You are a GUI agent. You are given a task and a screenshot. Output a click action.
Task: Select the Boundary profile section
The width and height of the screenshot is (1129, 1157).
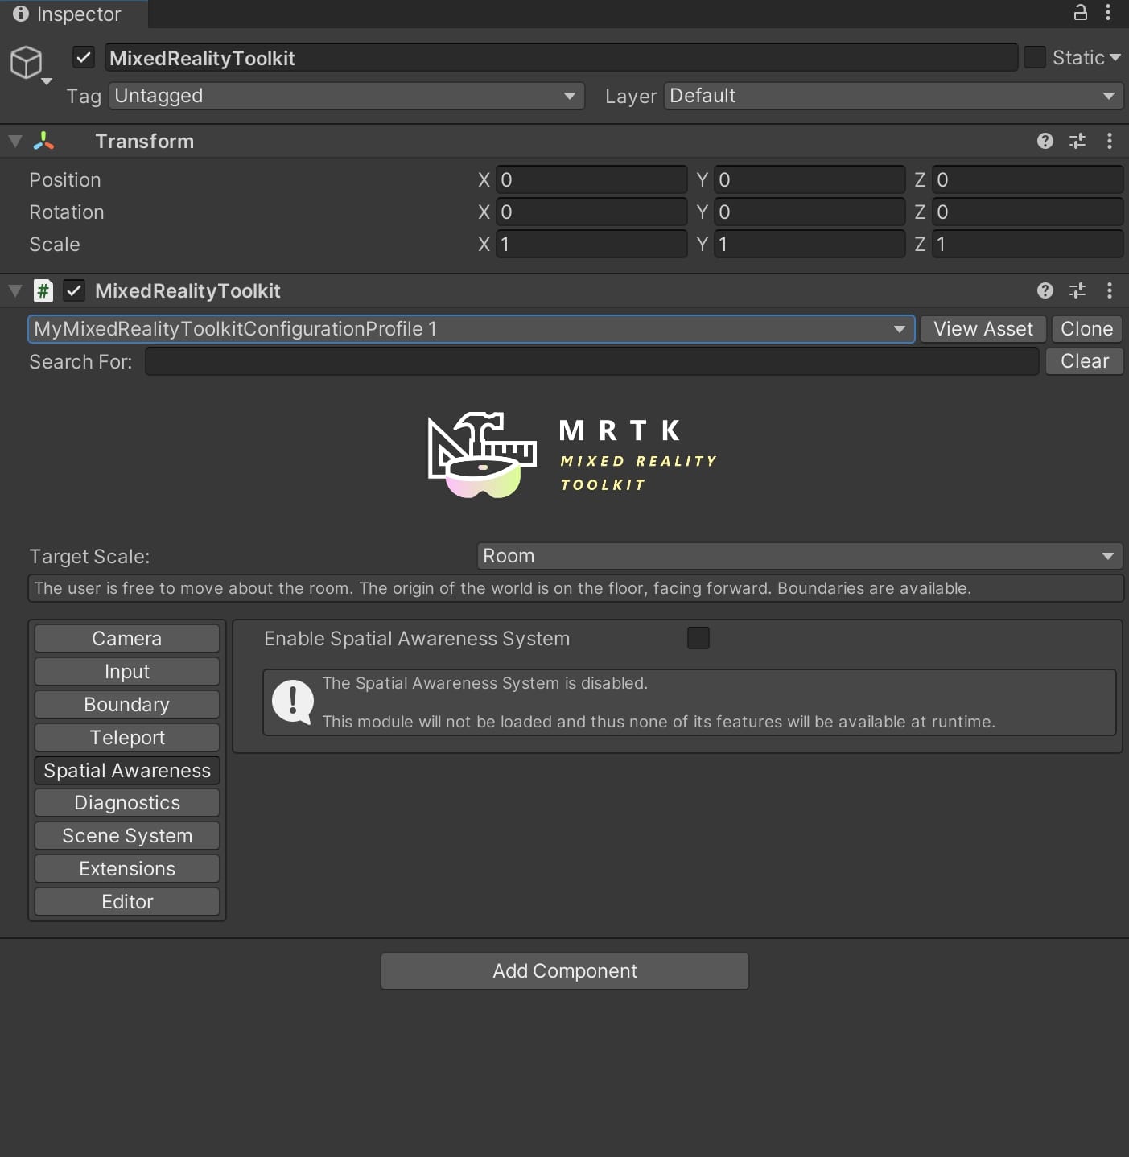tap(127, 704)
